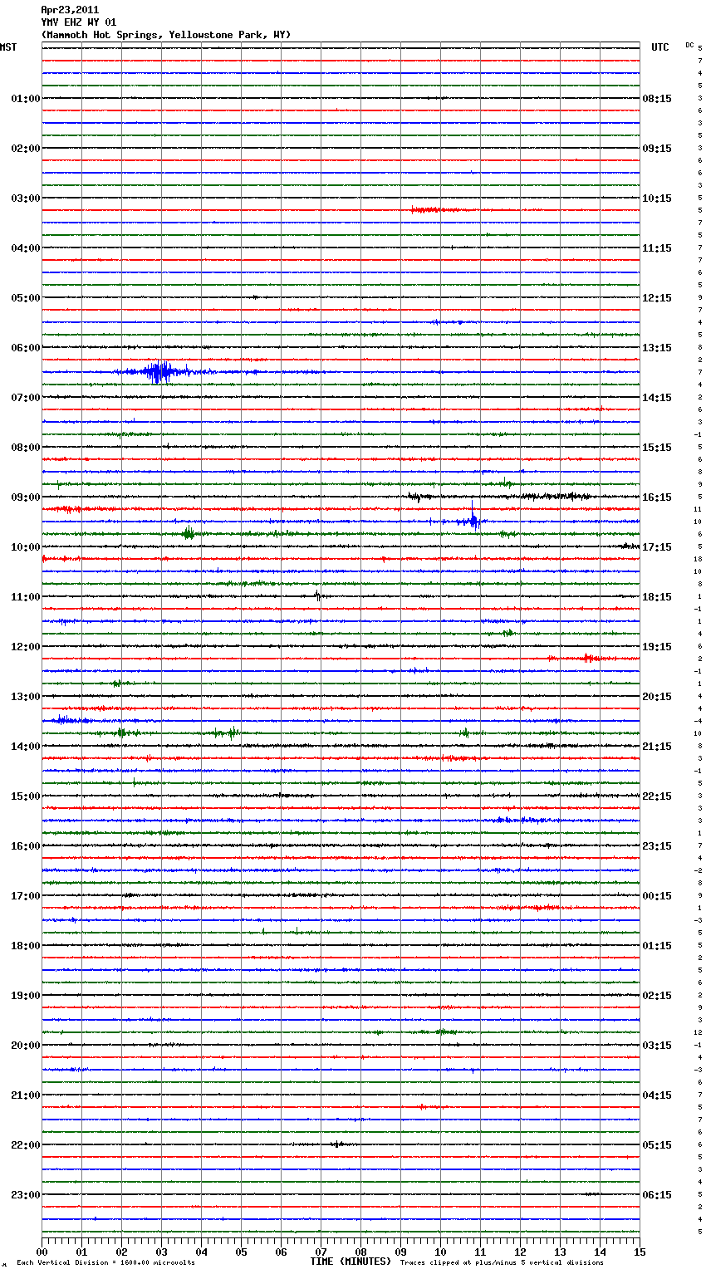Select the 13:00 MST time label
Viewport: 706px width, 1274px height.
[26, 697]
